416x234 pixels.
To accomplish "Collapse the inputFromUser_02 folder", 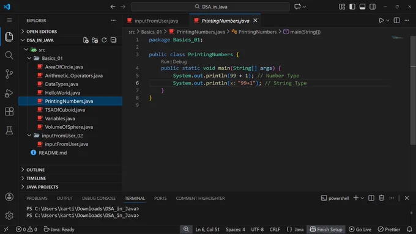I will point(29,136).
